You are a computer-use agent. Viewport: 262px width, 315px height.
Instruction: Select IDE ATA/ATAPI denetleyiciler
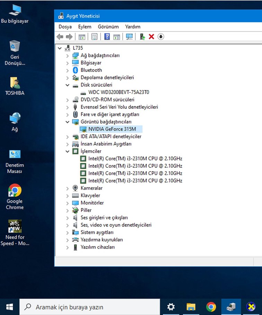point(111,136)
